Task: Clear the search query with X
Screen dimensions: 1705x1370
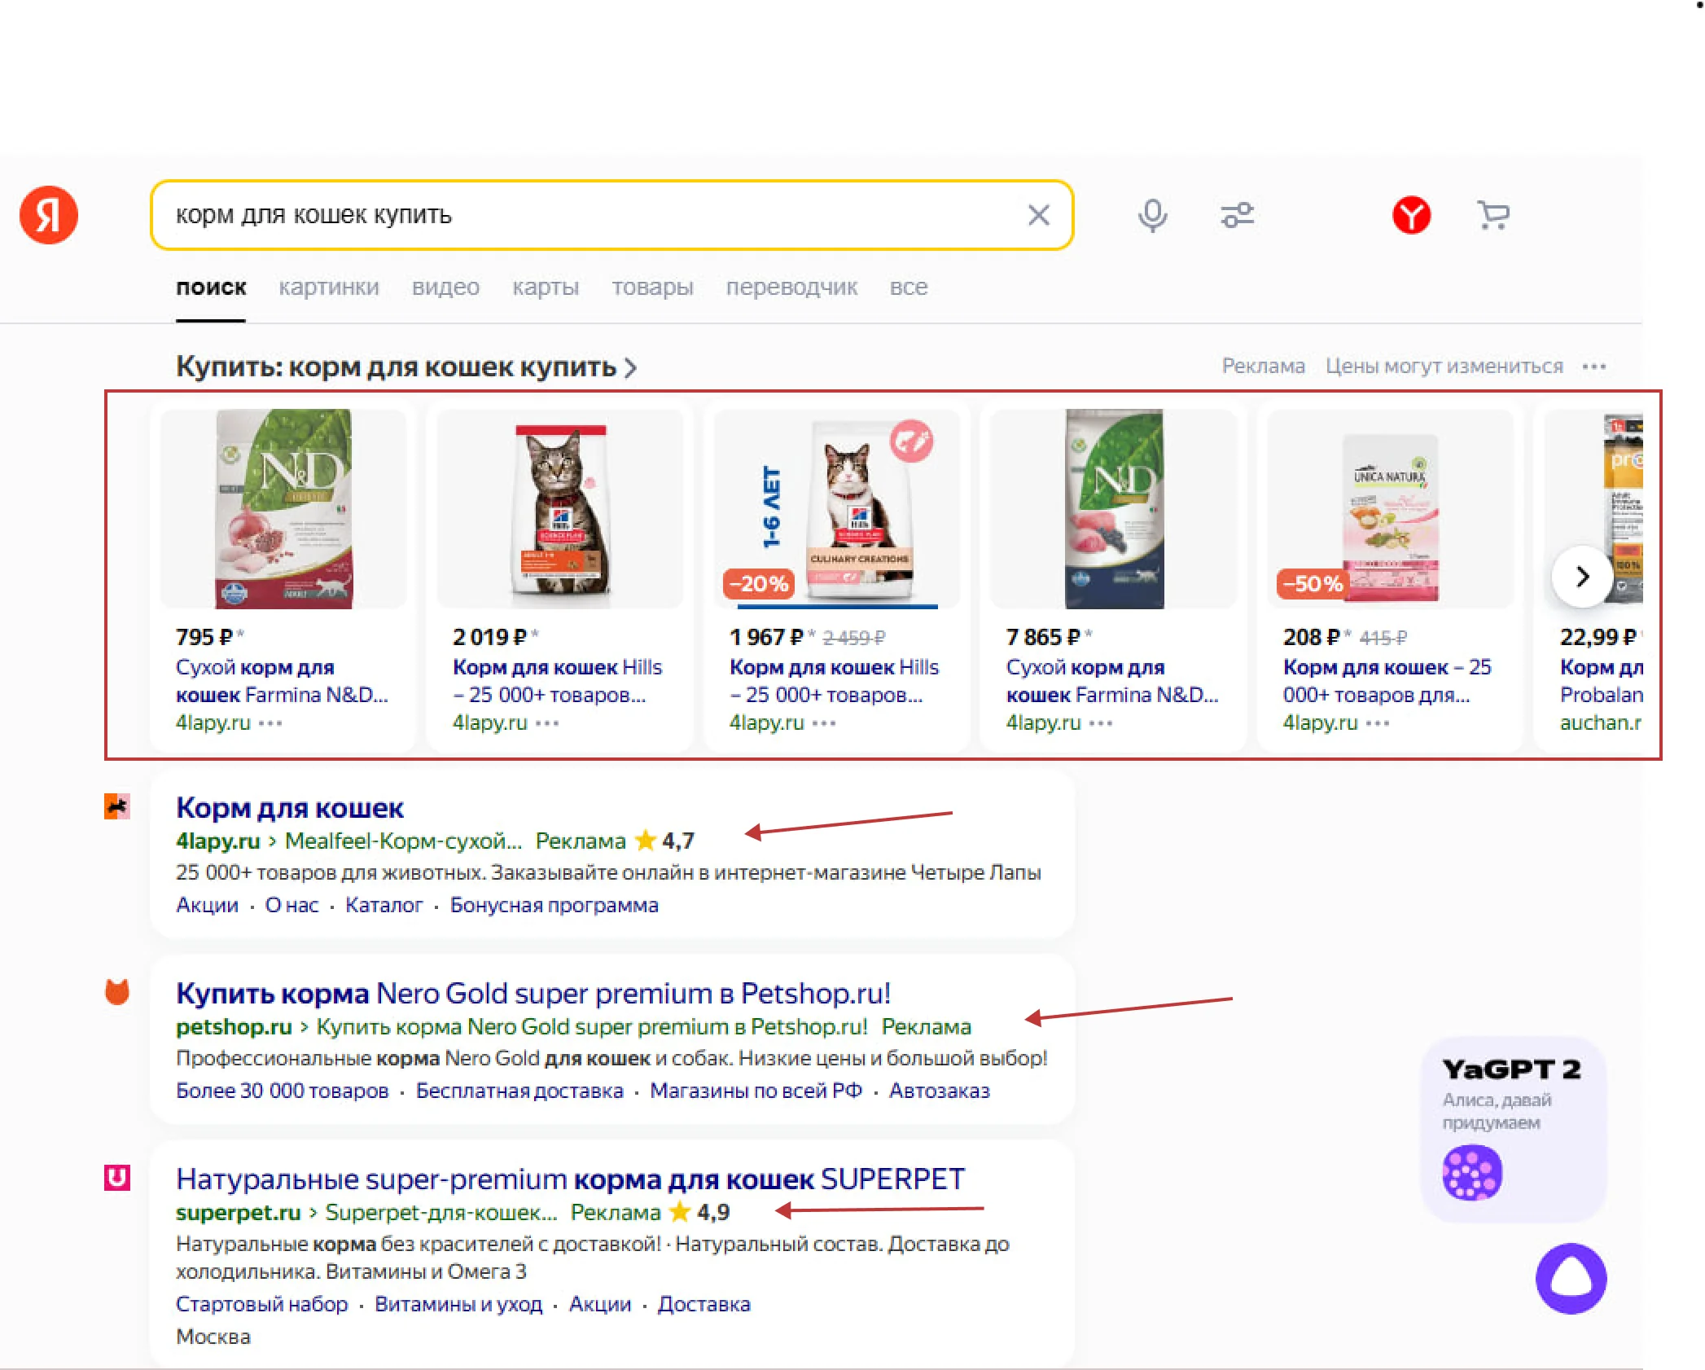Action: (1038, 215)
